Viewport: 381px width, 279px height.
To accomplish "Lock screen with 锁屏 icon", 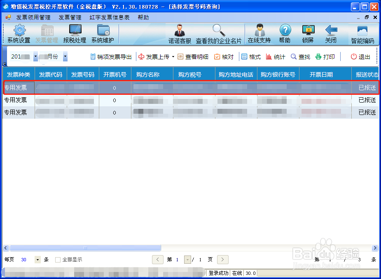I will click(308, 30).
